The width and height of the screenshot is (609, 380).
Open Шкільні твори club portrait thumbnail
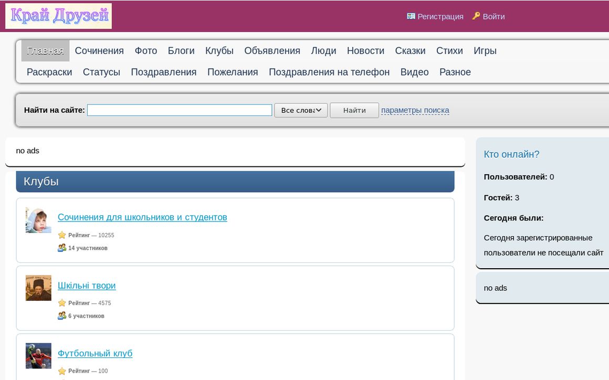pos(38,288)
